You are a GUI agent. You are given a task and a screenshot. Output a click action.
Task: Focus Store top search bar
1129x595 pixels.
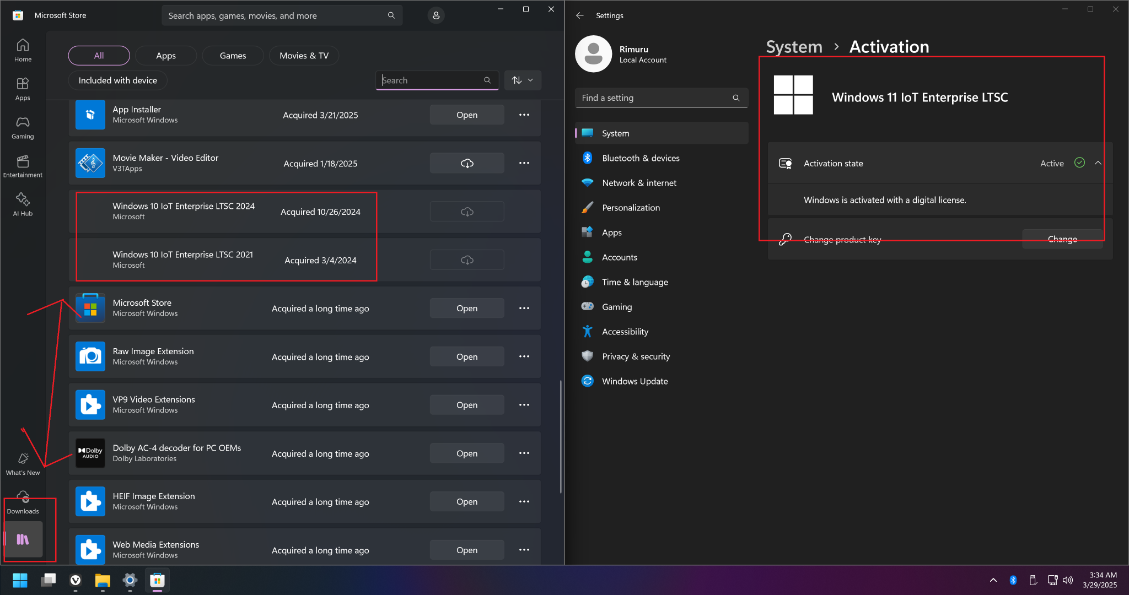coord(282,15)
